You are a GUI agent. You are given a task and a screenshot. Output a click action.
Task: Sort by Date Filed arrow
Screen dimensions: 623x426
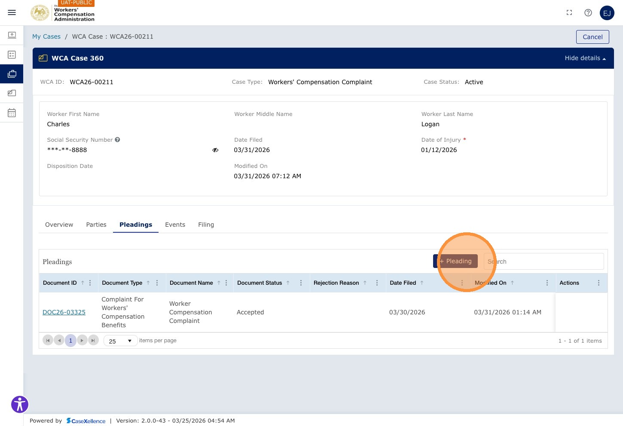[422, 283]
